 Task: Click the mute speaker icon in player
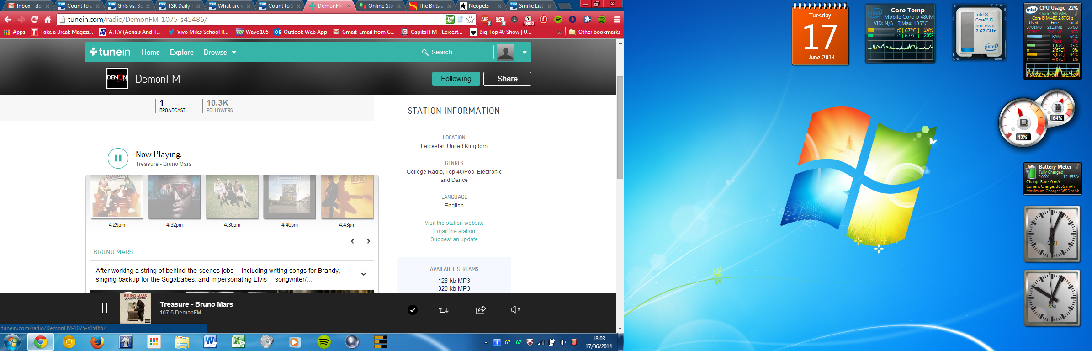(x=515, y=310)
